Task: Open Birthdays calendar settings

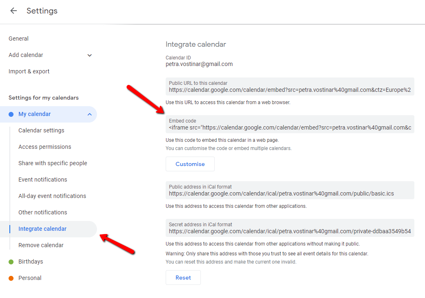Action: 31,262
